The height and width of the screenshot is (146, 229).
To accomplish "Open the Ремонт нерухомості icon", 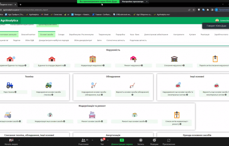I will coord(133,59).
